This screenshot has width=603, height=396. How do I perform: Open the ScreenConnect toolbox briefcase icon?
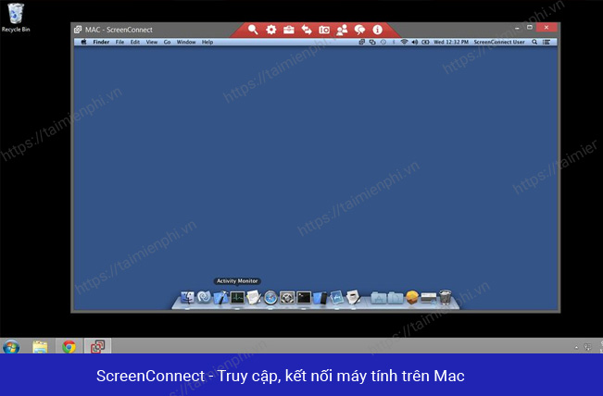point(289,30)
